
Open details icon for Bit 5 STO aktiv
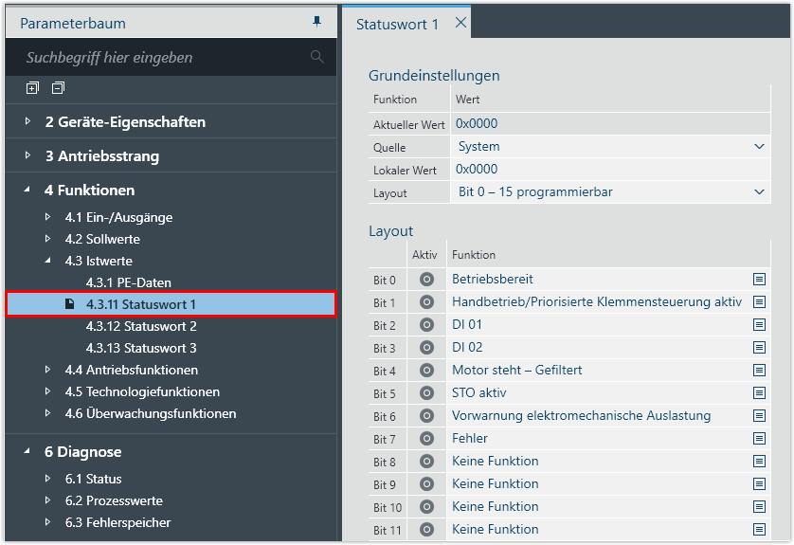click(x=759, y=393)
